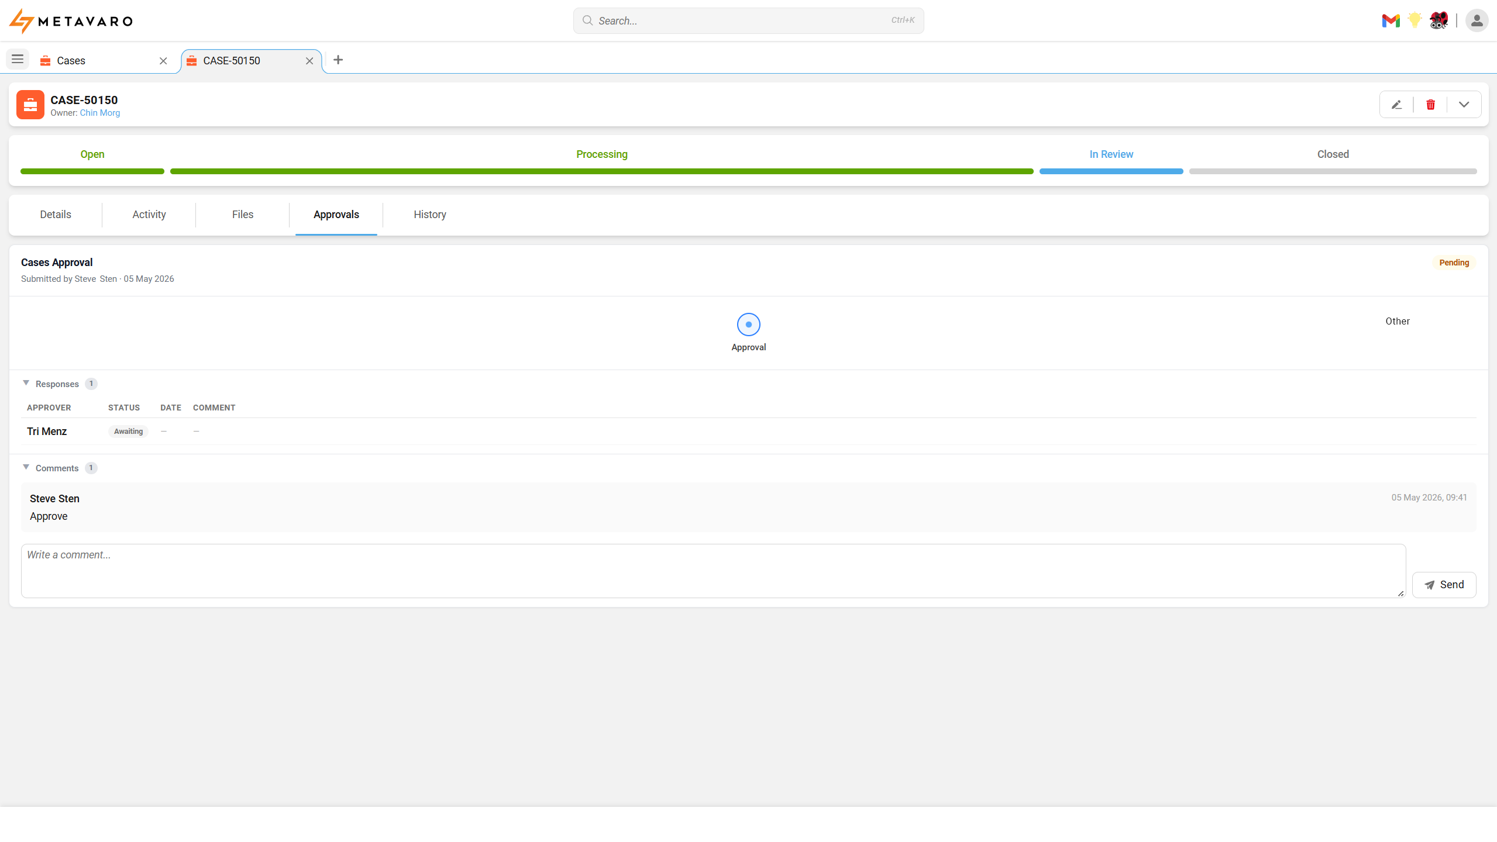The width and height of the screenshot is (1497, 842).
Task: Open the History tab
Action: (x=430, y=215)
